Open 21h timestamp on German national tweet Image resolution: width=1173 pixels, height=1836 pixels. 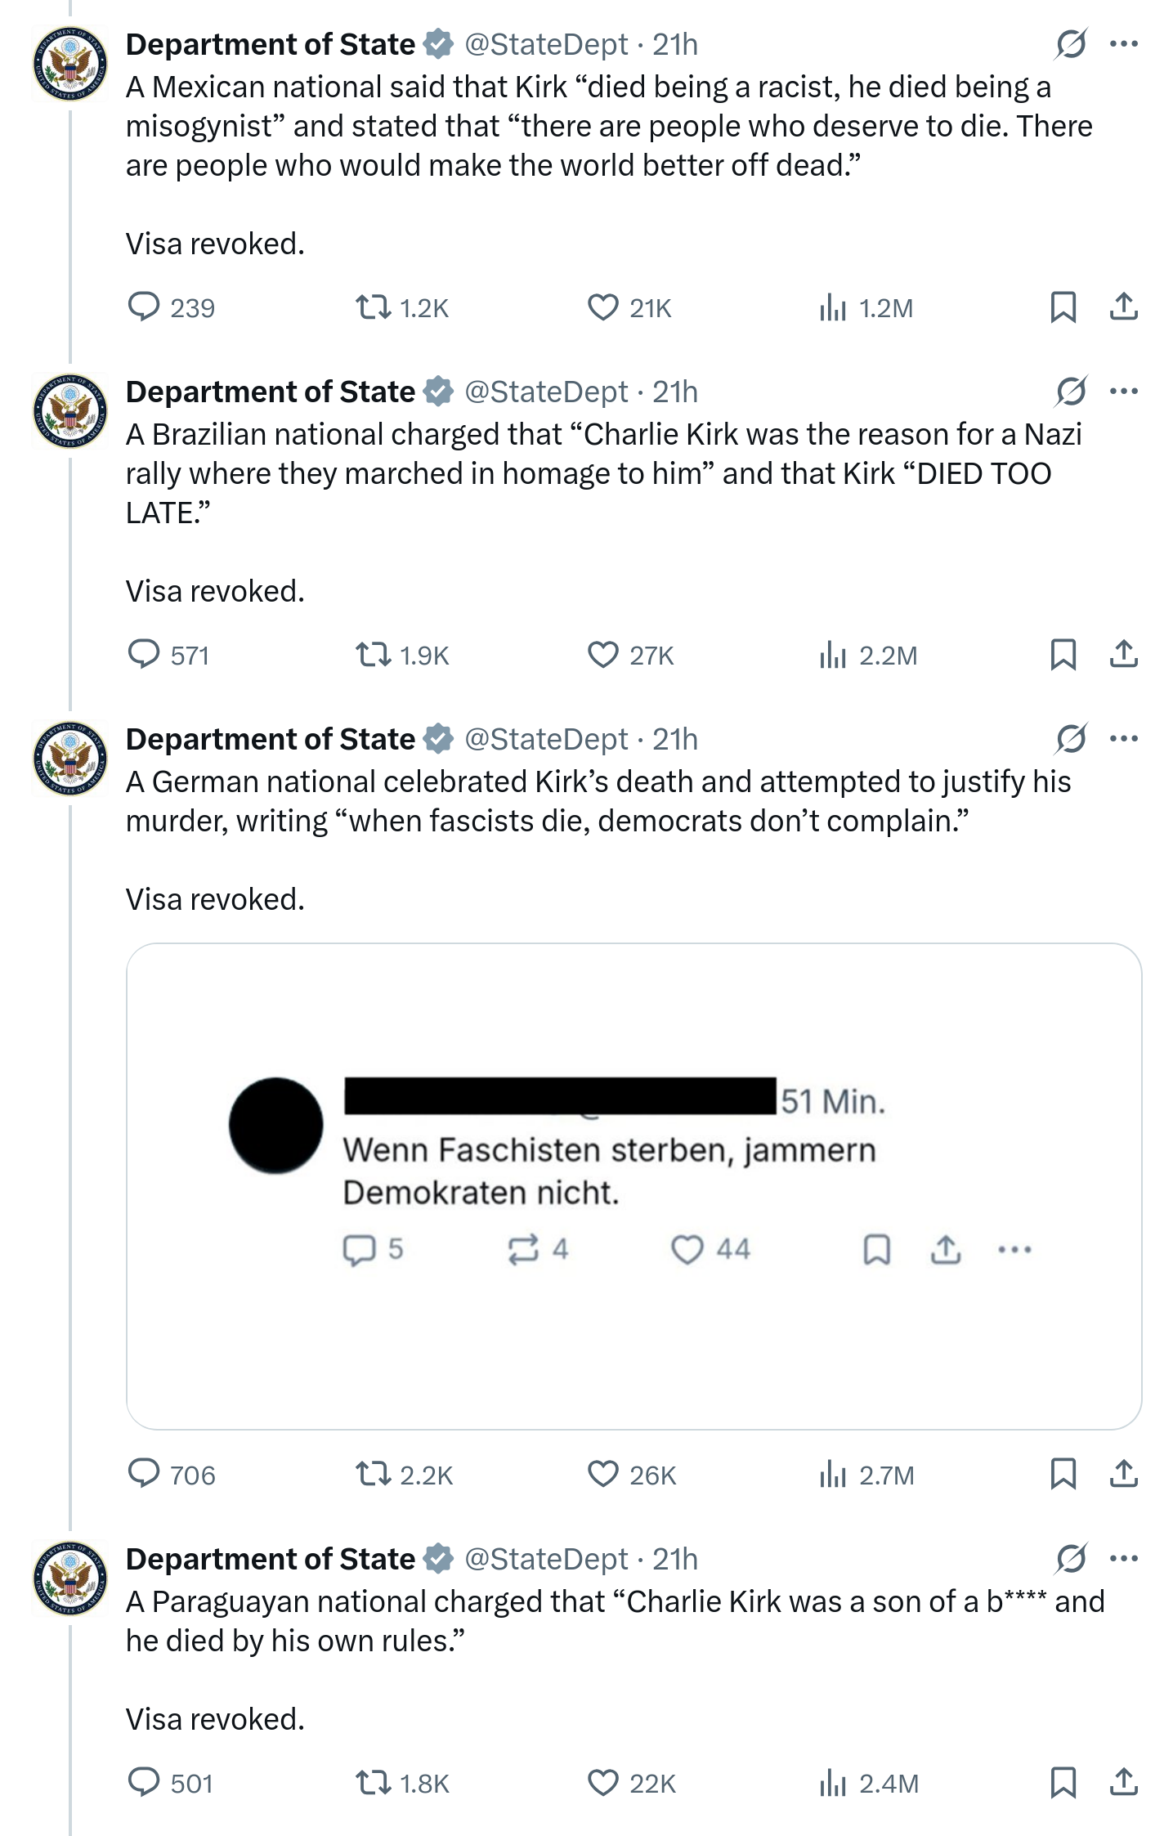675,740
